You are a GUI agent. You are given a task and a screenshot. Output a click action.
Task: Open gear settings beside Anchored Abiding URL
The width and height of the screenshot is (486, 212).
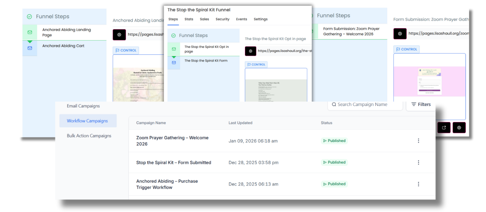119,35
